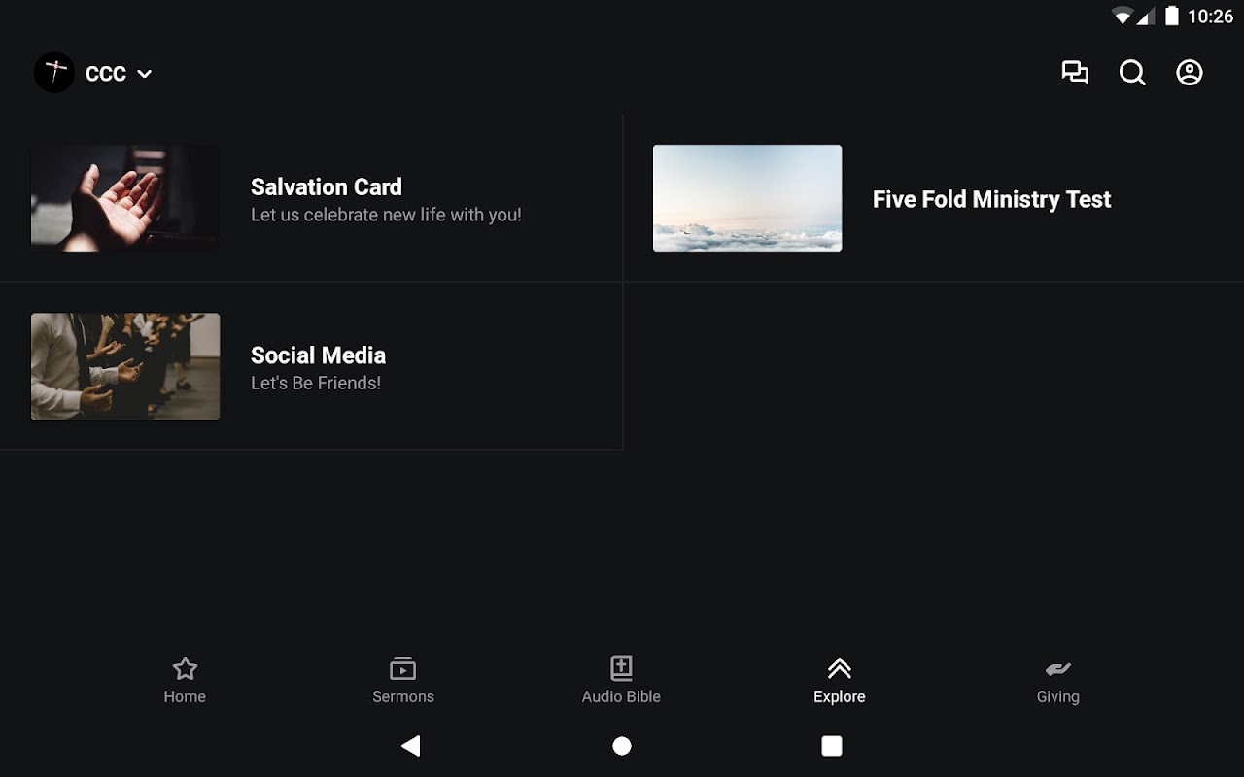Open the Giving hand icon

[x=1057, y=668]
